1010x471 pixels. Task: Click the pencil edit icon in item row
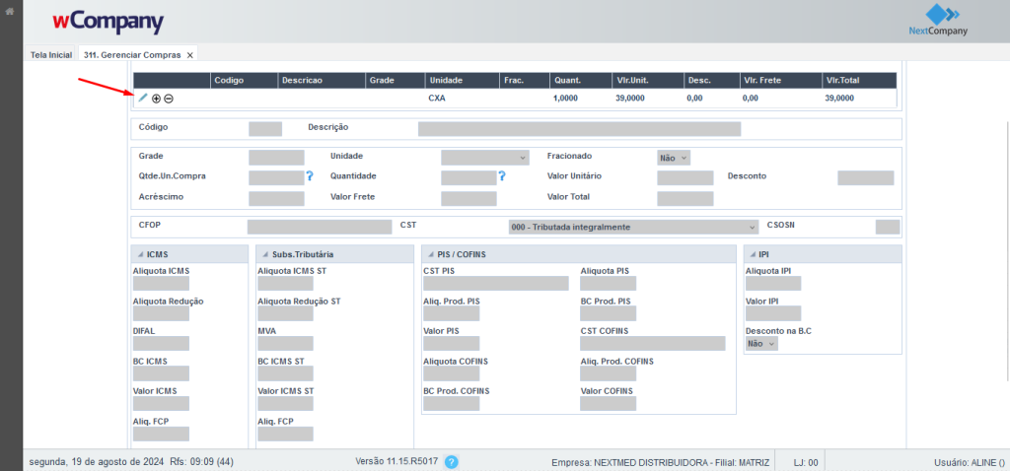pos(142,98)
